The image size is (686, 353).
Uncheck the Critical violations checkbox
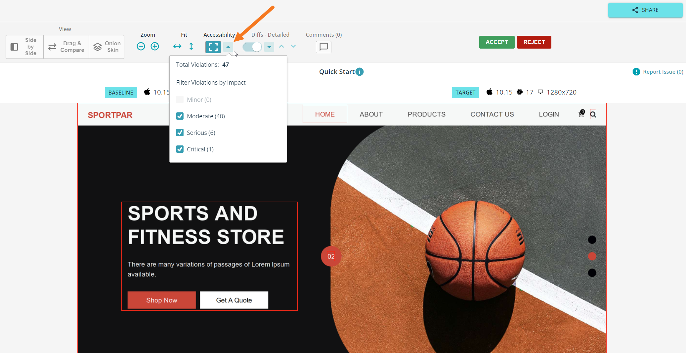click(x=180, y=149)
